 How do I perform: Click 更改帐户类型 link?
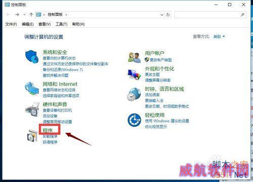click(x=161, y=60)
